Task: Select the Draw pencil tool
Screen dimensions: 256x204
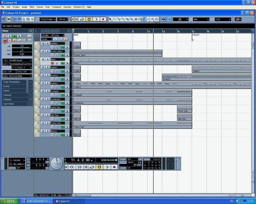Action: point(144,19)
